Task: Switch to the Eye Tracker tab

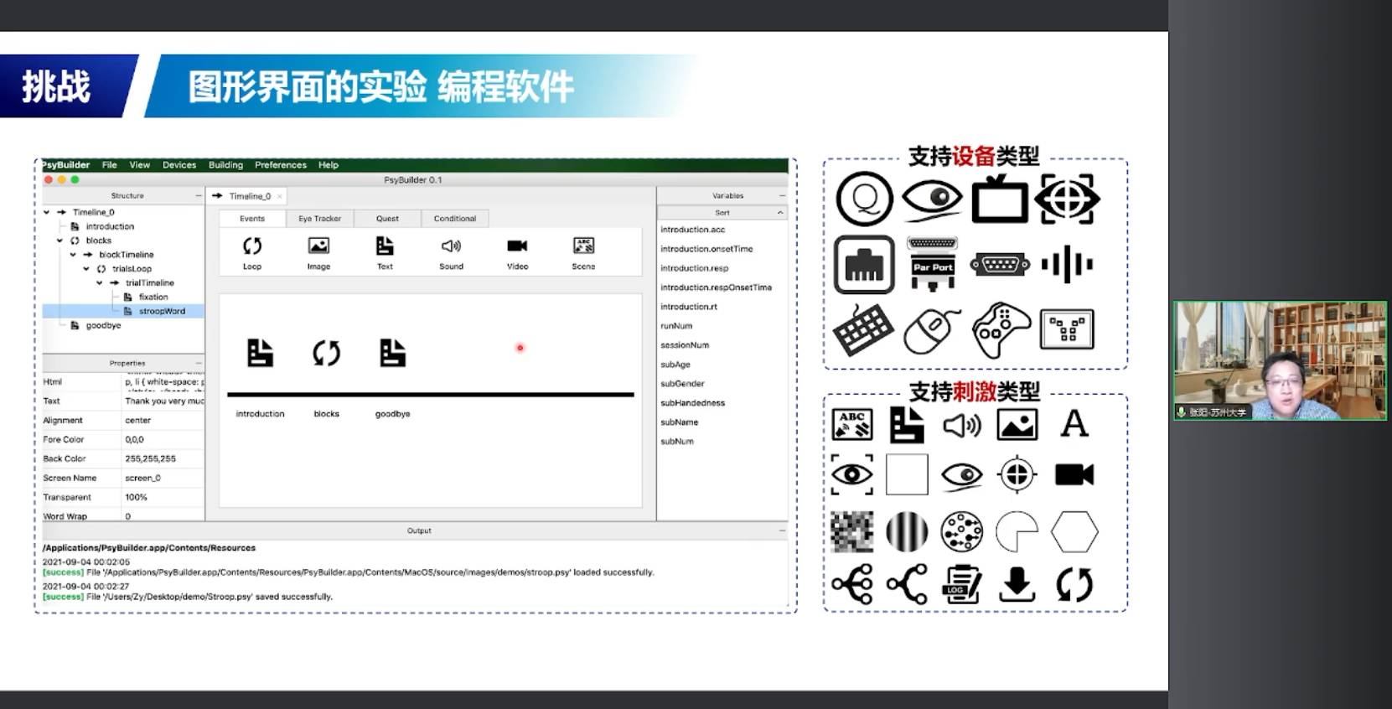Action: click(x=319, y=219)
